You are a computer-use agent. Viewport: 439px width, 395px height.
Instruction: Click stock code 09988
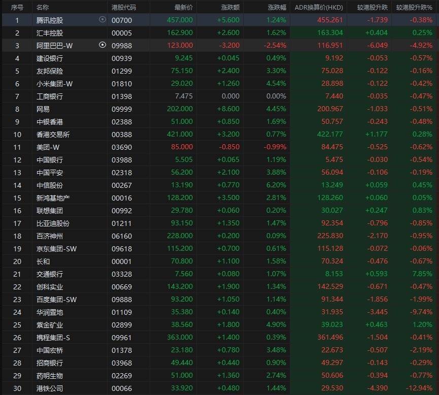(x=121, y=46)
